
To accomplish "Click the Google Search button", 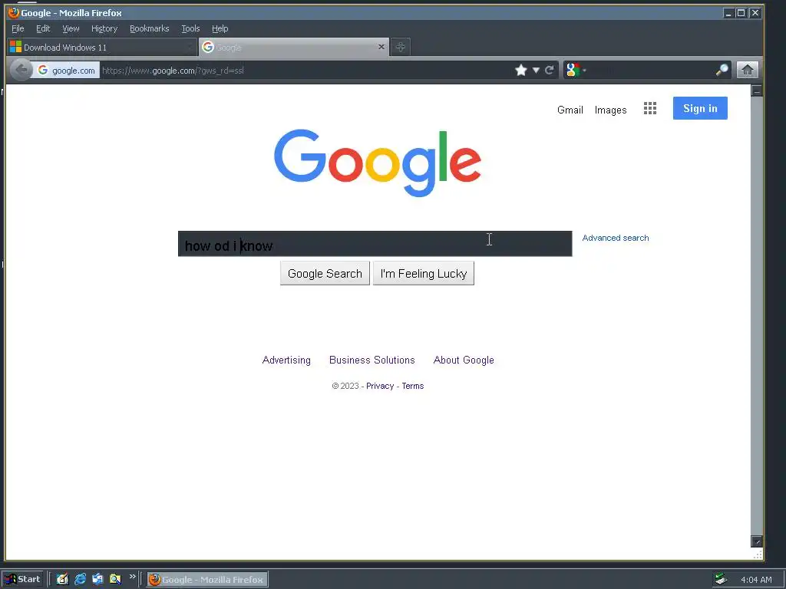I will pyautogui.click(x=325, y=274).
